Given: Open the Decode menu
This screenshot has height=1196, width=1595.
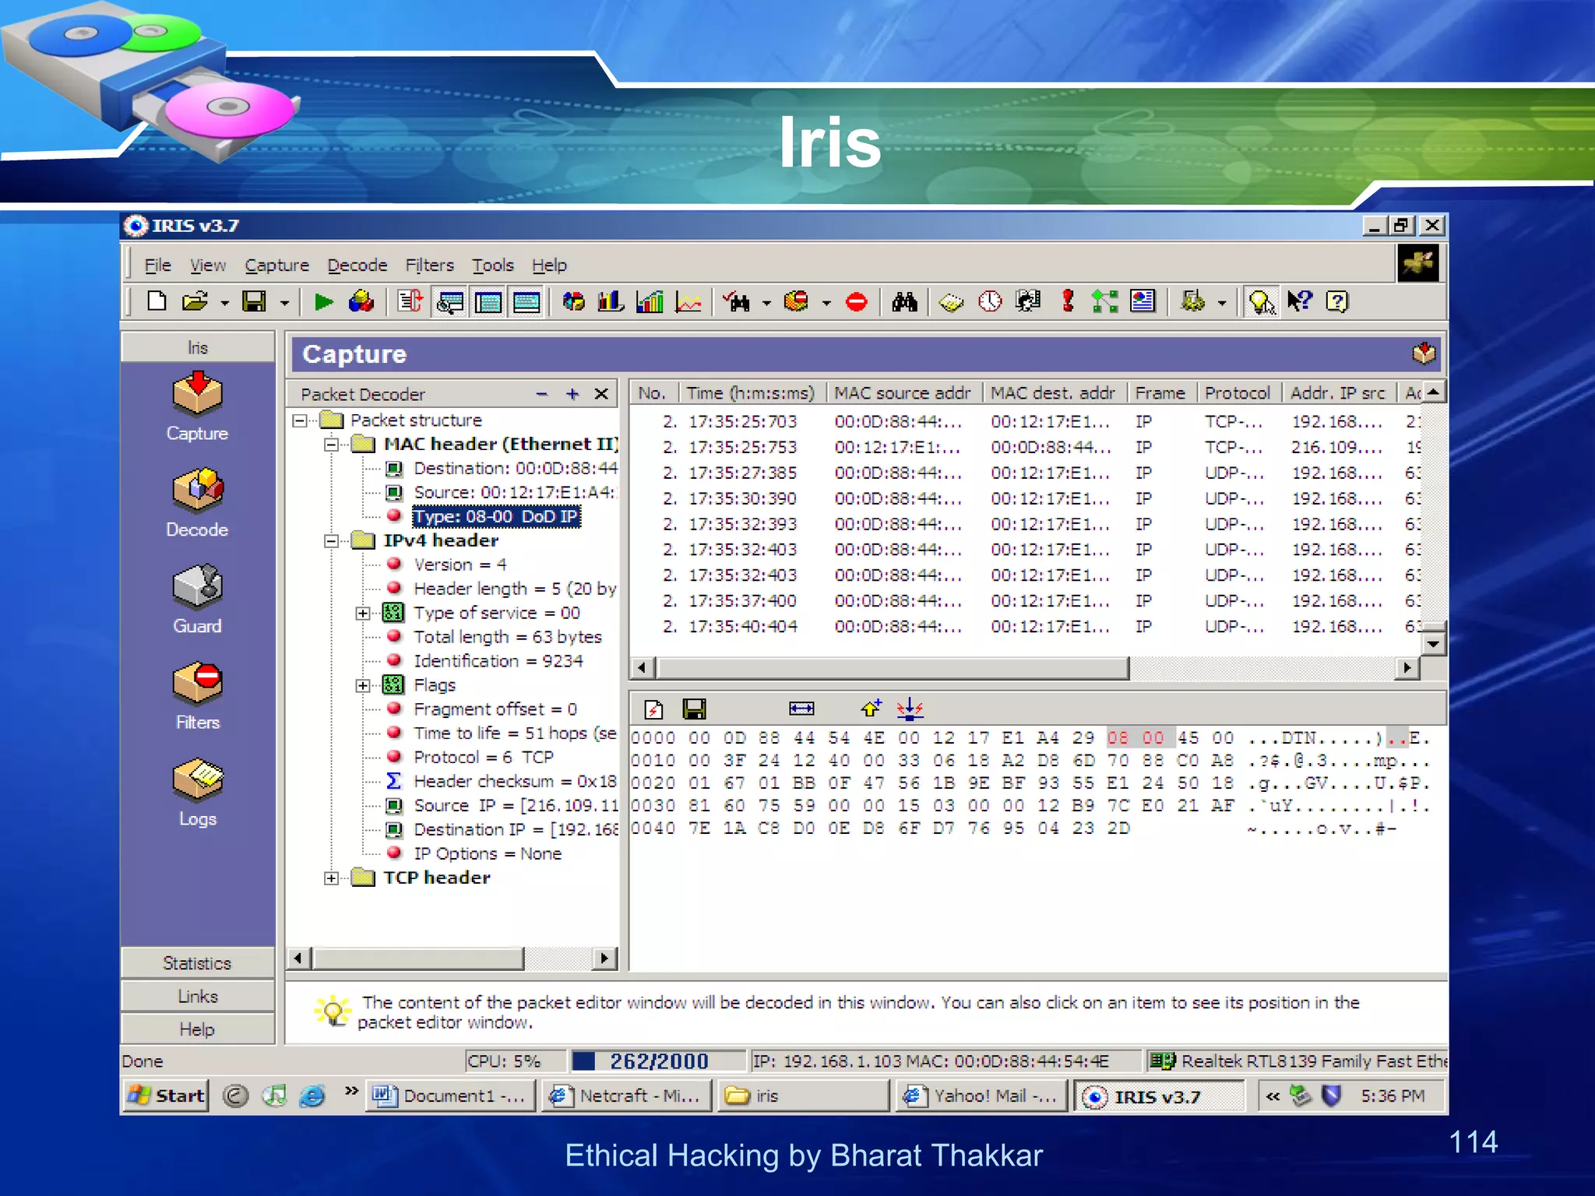Looking at the screenshot, I should [x=357, y=266].
